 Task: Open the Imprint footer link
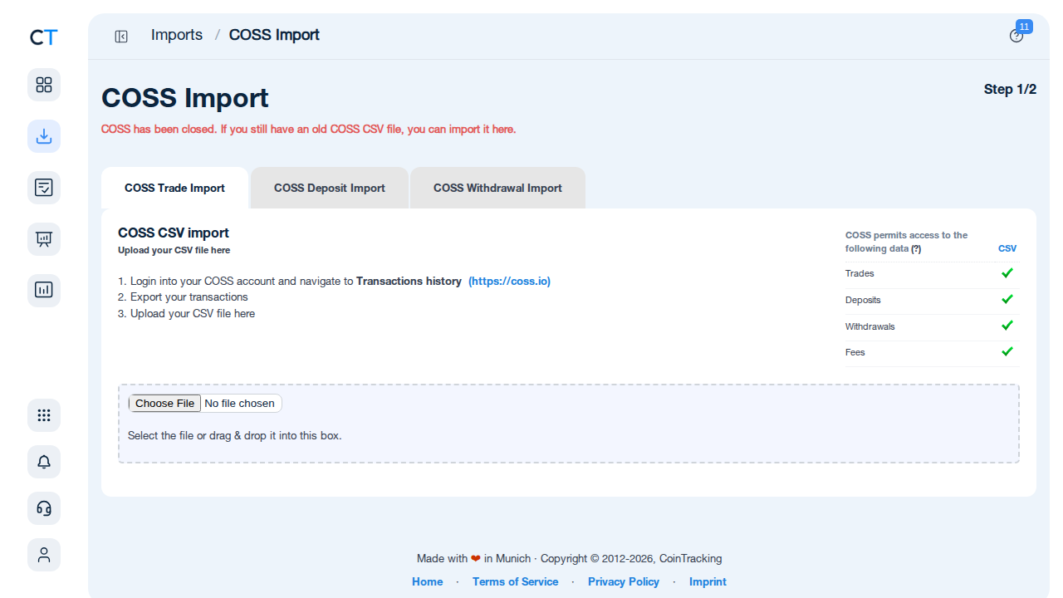(708, 581)
